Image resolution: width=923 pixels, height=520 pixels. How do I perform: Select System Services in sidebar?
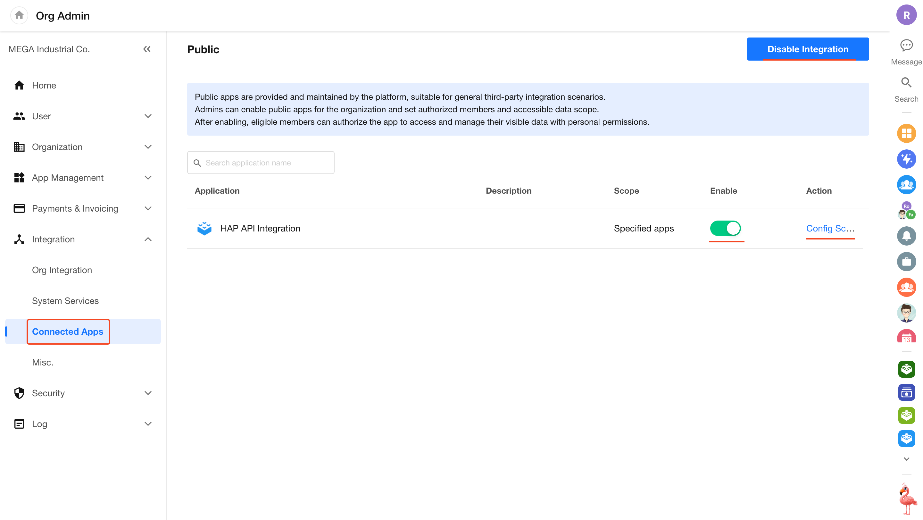[x=65, y=301]
